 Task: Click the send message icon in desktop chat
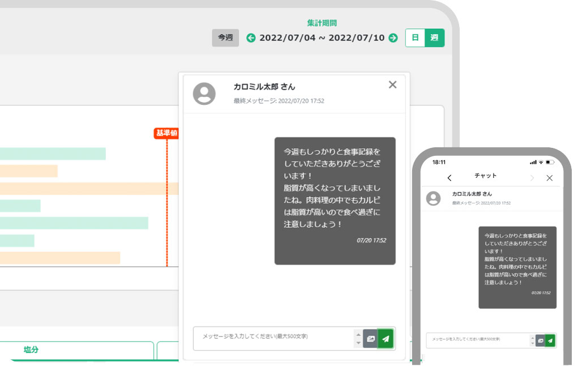pyautogui.click(x=386, y=339)
